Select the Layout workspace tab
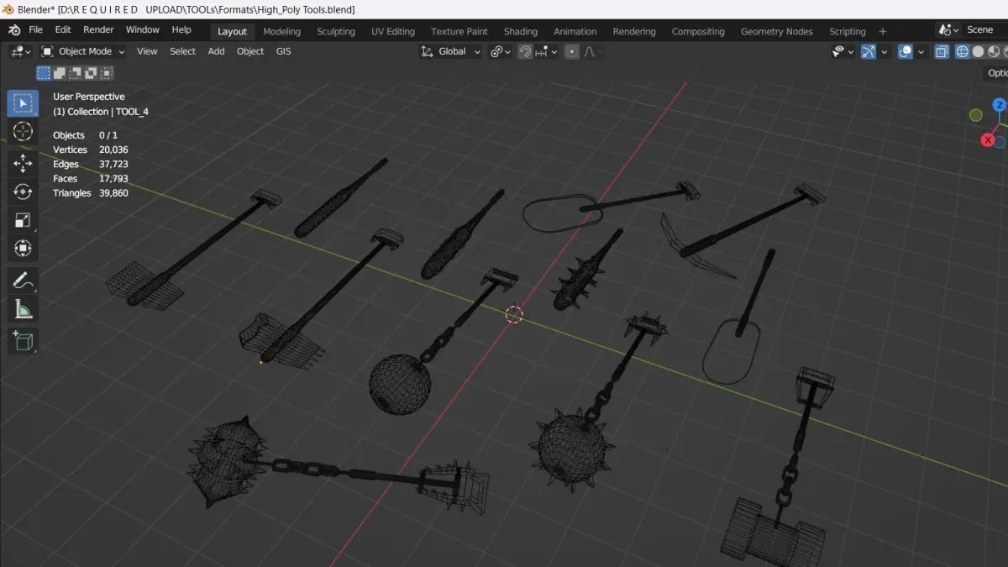This screenshot has width=1008, height=567. 232,31
